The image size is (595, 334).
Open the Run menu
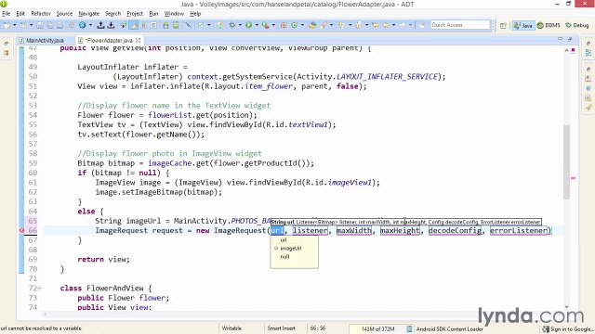[x=153, y=14]
